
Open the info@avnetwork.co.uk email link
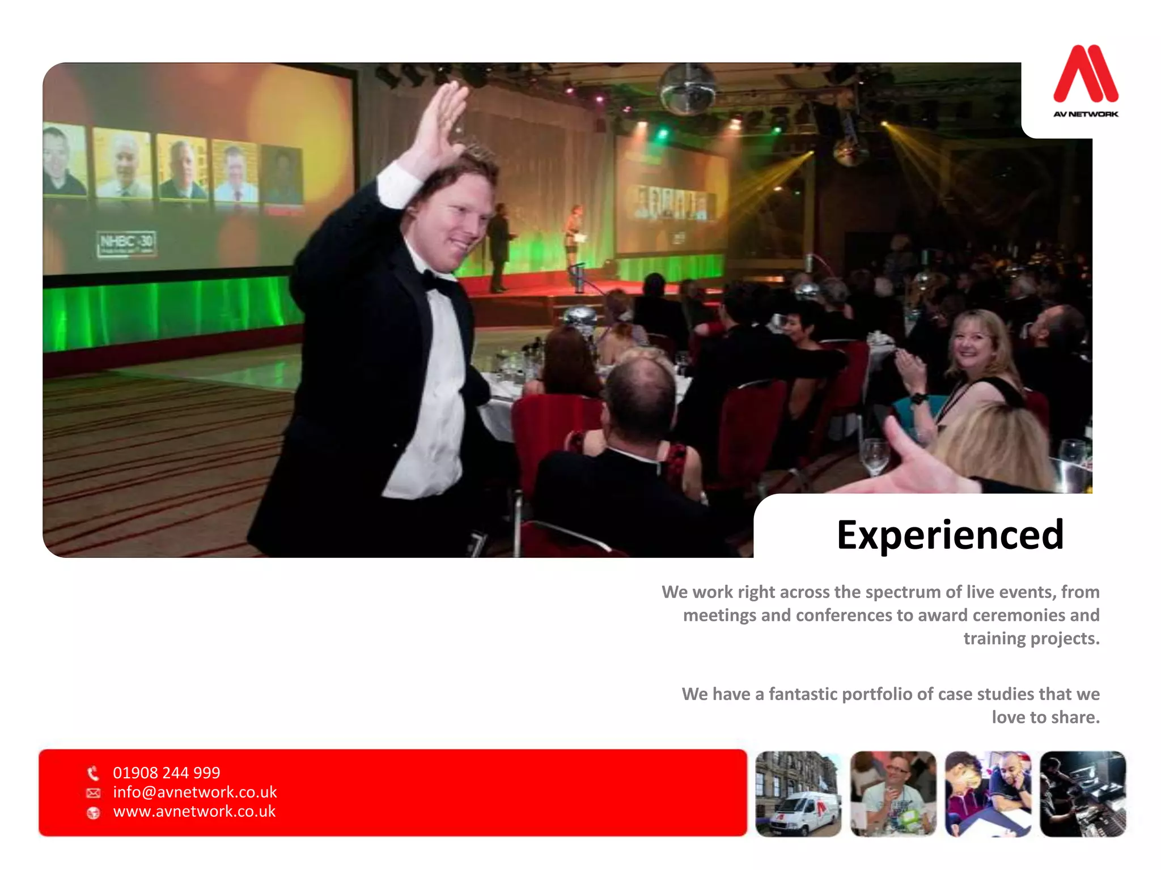[x=194, y=792]
